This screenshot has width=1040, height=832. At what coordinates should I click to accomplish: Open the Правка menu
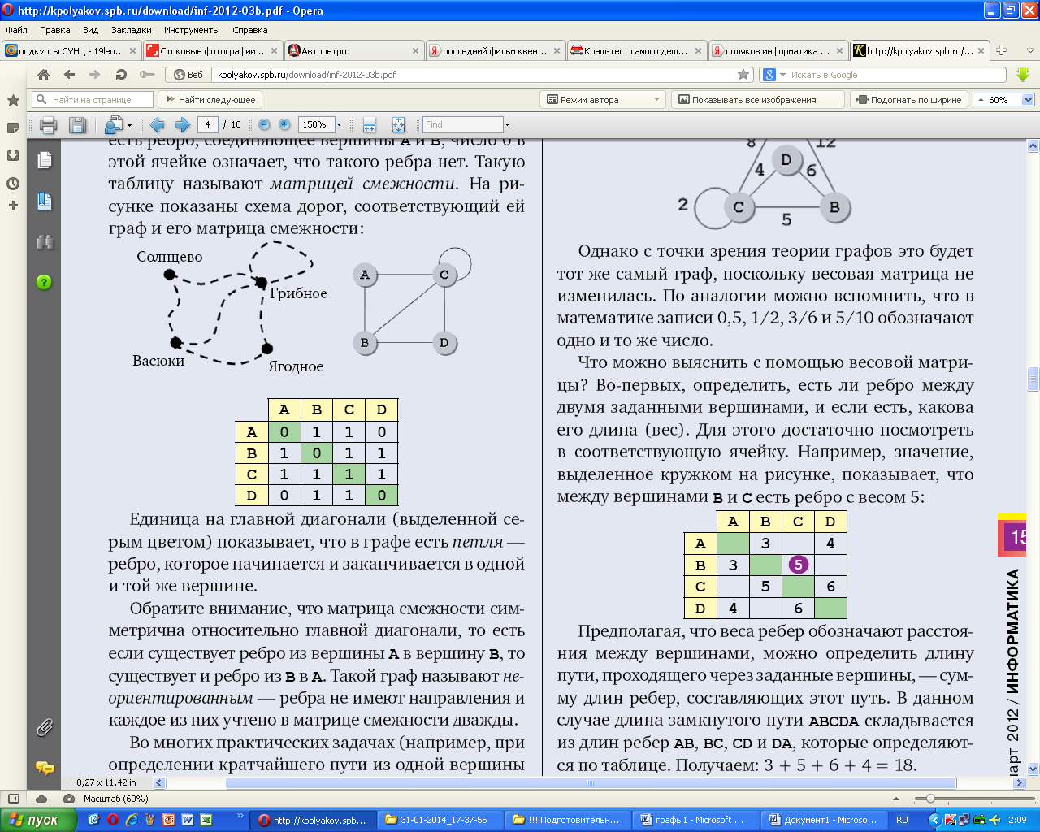point(54,30)
